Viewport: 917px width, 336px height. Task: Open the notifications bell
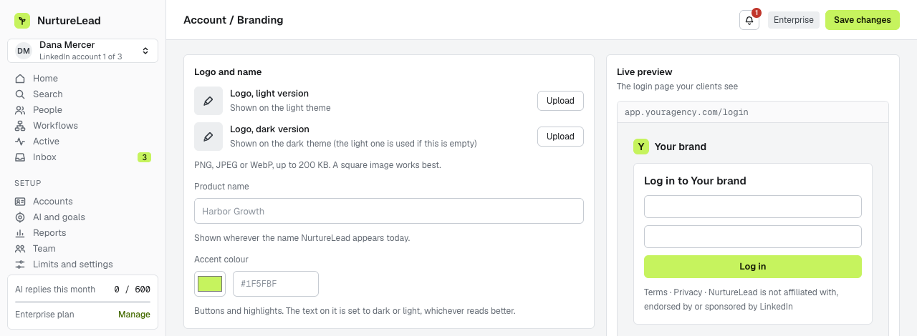click(x=749, y=20)
